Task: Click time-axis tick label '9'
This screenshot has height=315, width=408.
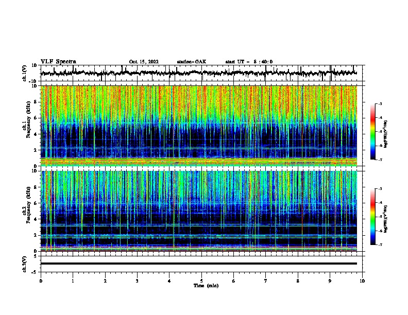Action: click(x=330, y=281)
